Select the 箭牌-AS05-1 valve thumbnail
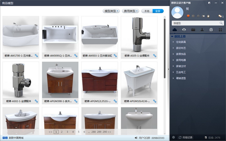The image size is (226, 141). pyautogui.click(x=139, y=34)
